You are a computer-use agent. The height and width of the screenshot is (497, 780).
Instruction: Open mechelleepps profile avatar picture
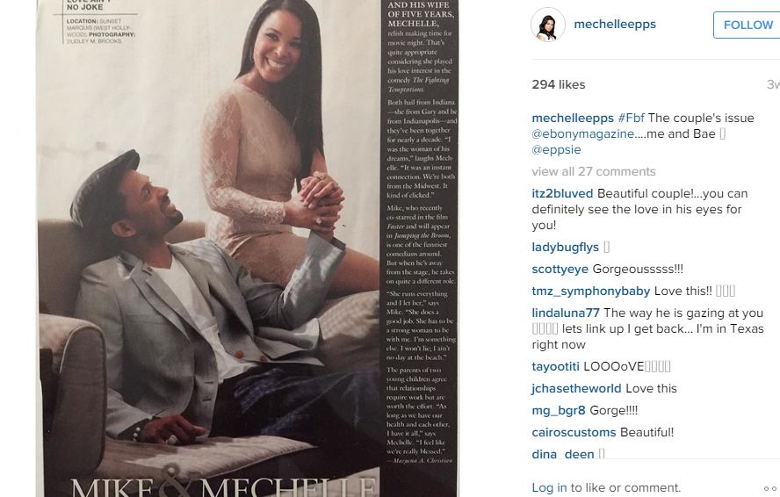point(548,25)
